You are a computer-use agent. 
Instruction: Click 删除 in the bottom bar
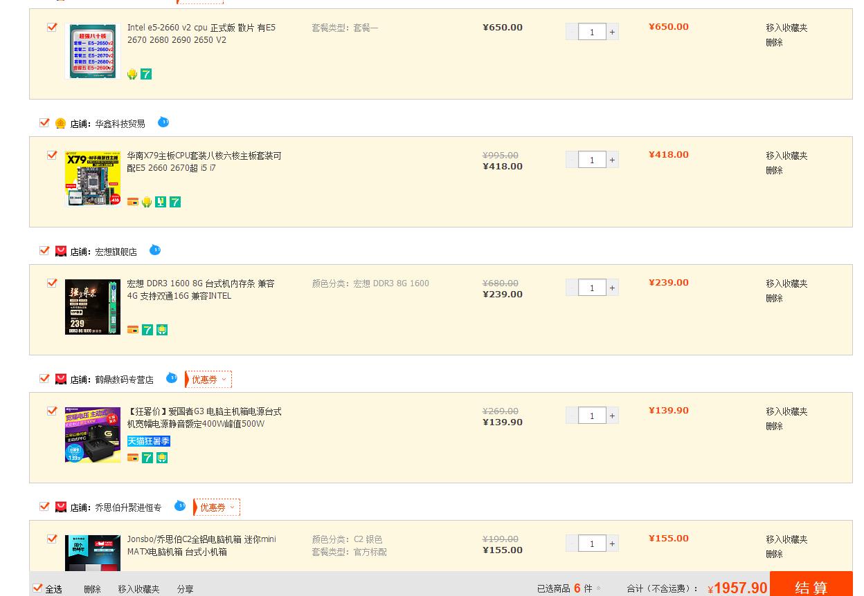tap(92, 589)
